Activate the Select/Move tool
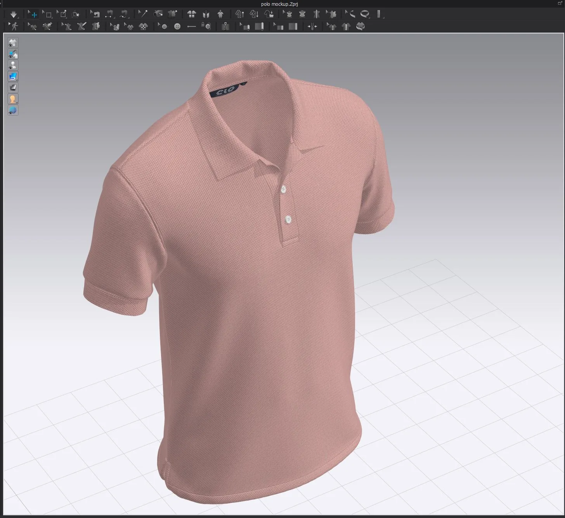The image size is (565, 518). [x=33, y=14]
